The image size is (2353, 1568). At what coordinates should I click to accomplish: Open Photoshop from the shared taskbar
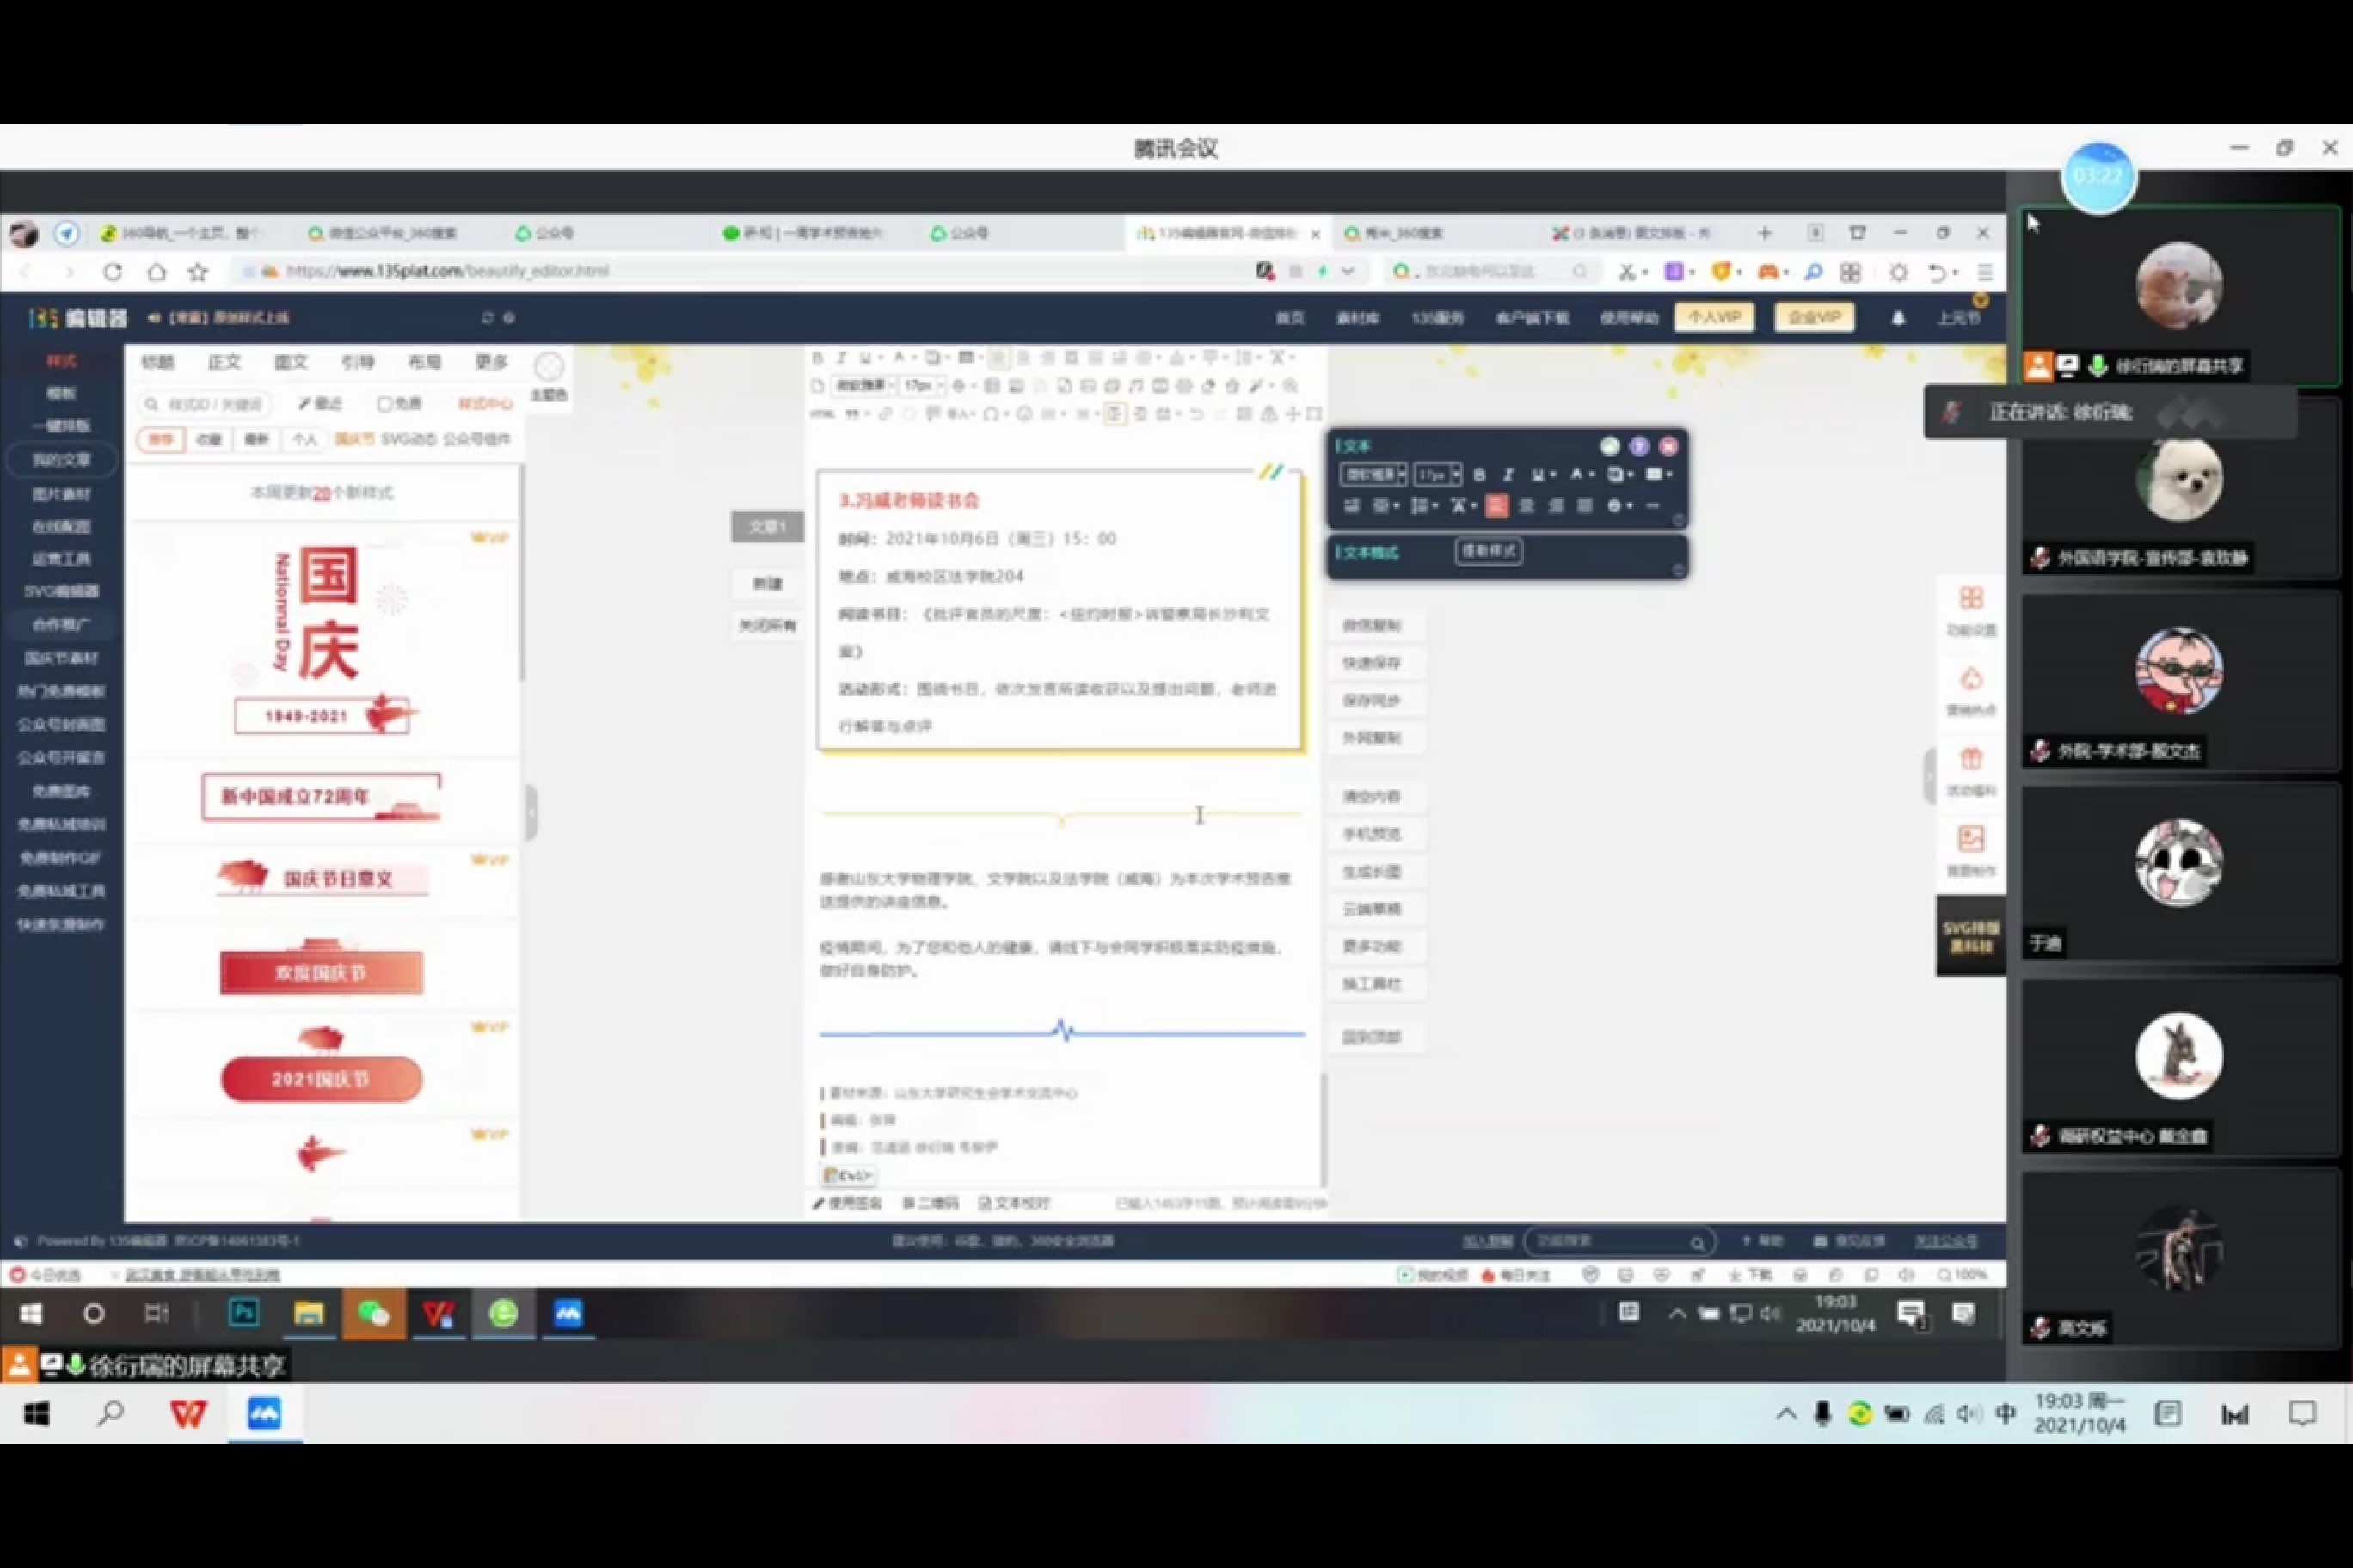coord(243,1313)
